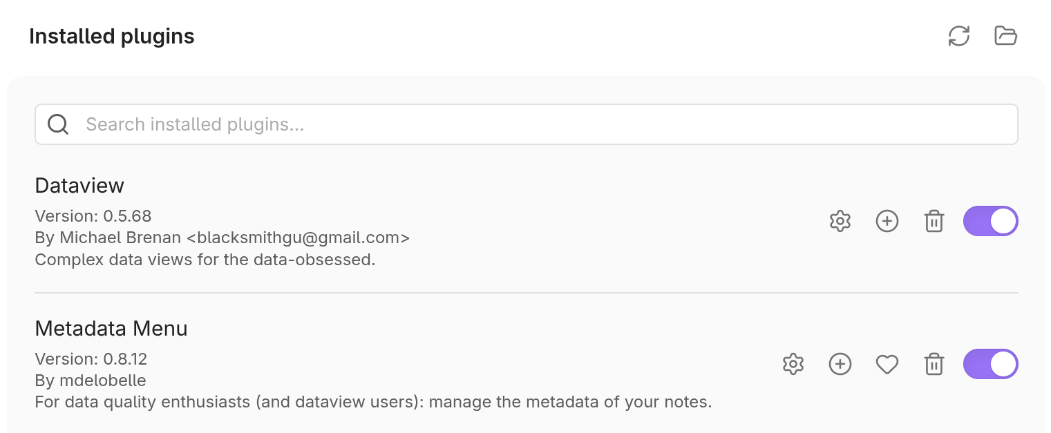
Task: Open settings for the Dataview plugin
Action: [840, 221]
